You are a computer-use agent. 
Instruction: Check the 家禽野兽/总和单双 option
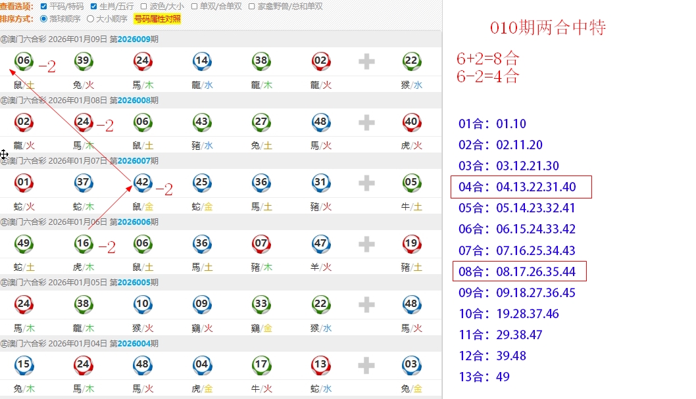click(x=252, y=7)
